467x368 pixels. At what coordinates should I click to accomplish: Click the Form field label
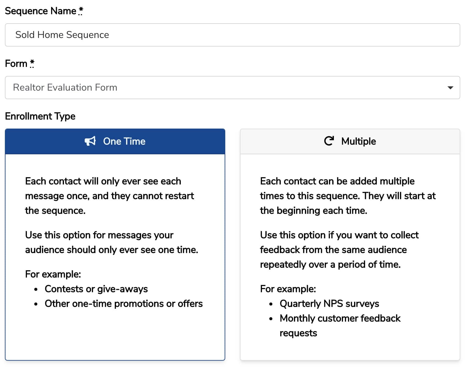[x=16, y=64]
